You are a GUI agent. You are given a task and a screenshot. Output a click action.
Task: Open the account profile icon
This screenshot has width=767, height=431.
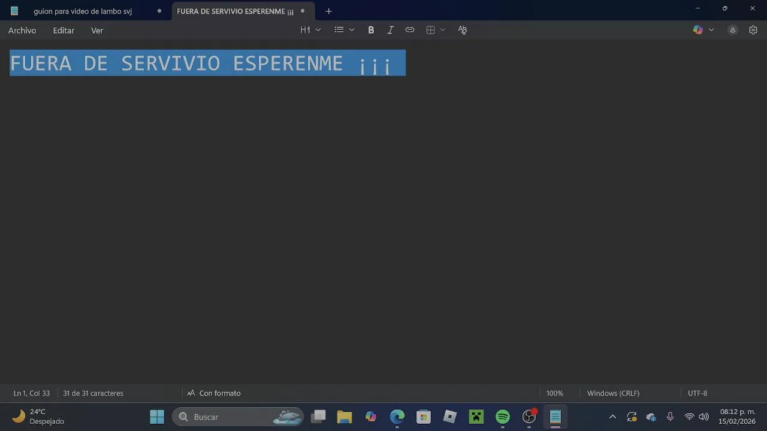tap(732, 30)
